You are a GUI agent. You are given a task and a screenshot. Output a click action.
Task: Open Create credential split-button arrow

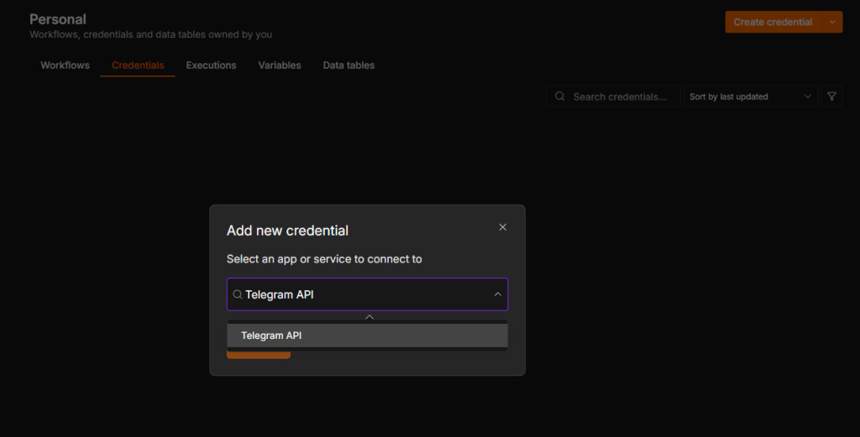pyautogui.click(x=832, y=22)
